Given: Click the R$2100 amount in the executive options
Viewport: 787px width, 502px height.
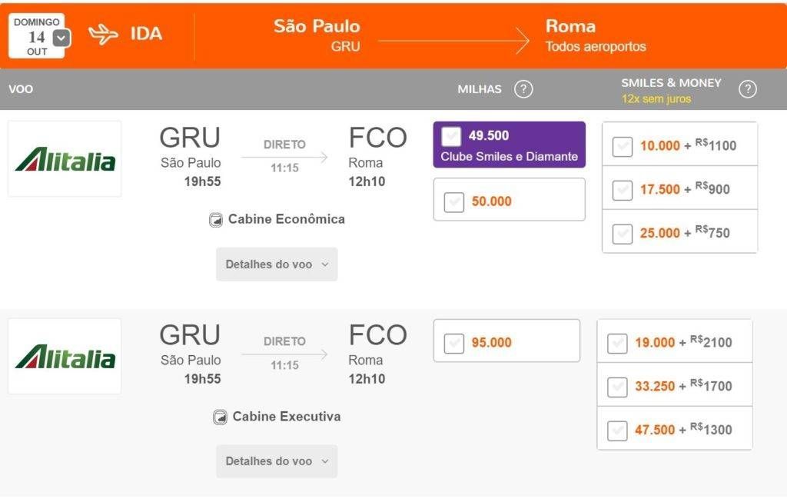Looking at the screenshot, I should click(x=711, y=342).
